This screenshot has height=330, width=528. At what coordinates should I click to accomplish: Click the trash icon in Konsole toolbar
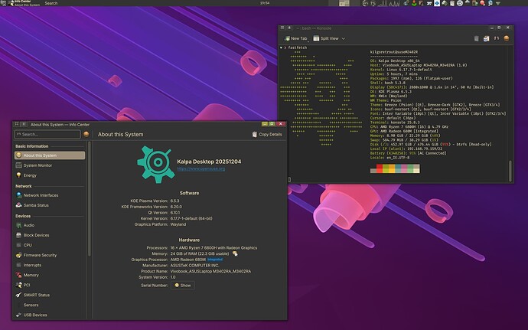click(476, 38)
